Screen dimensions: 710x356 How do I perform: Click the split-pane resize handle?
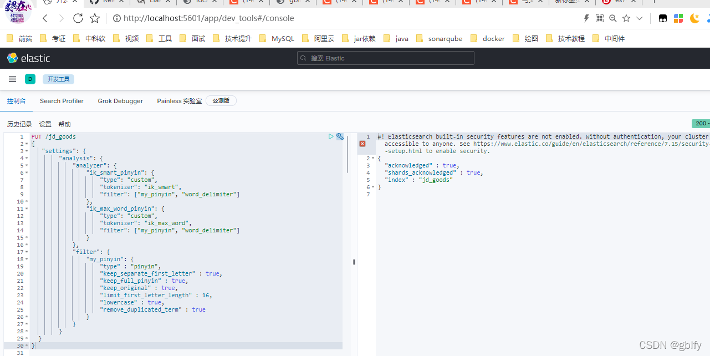[354, 262]
